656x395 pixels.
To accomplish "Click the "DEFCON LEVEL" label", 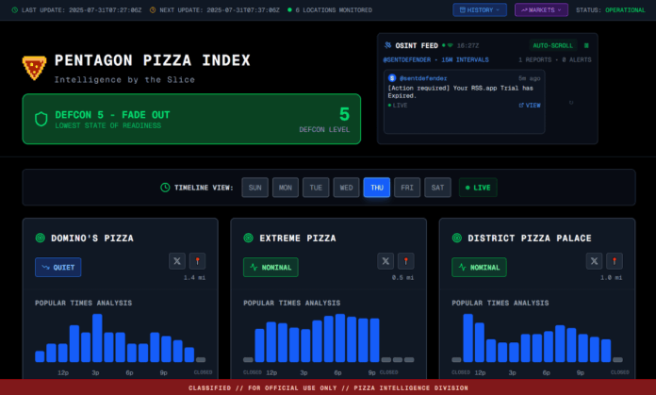I will [324, 130].
